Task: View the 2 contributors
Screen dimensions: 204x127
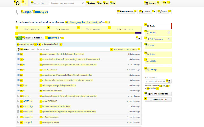Action: [125, 29]
